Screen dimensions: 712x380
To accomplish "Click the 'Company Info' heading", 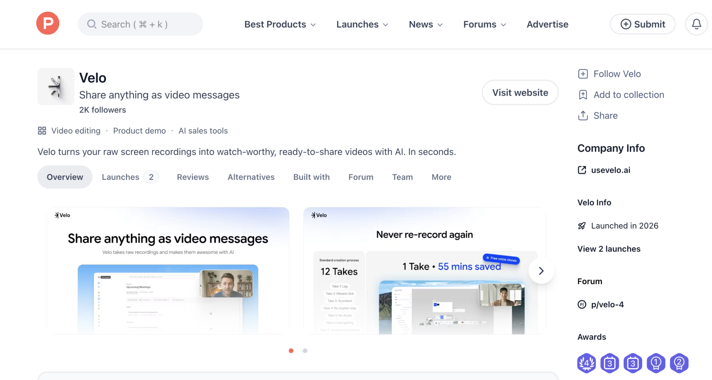I will 611,148.
